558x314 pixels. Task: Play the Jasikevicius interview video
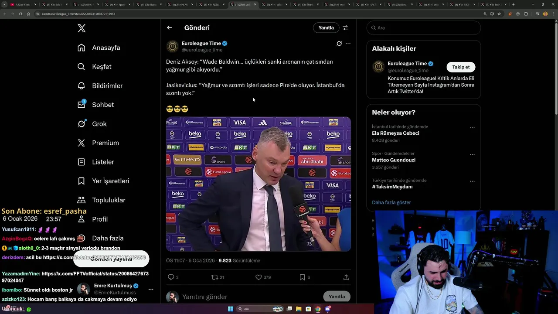(x=259, y=184)
